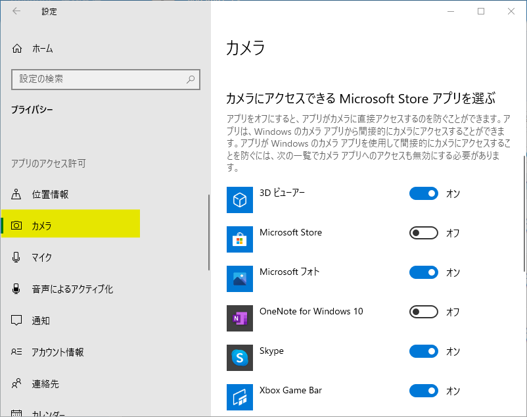Screen dimensions: 527x417
Task: Maximize the Settings window
Action: pos(481,11)
